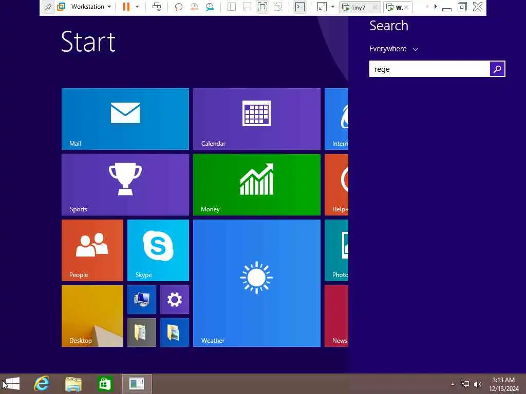Enter full screen mode
Image resolution: width=526 pixels, height=394 pixels.
point(262,7)
